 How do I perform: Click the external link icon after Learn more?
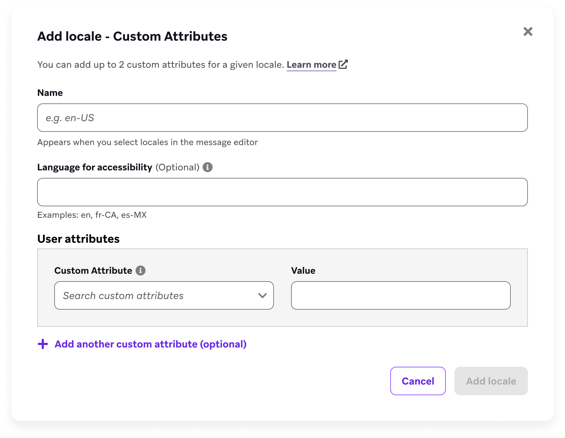(x=343, y=65)
